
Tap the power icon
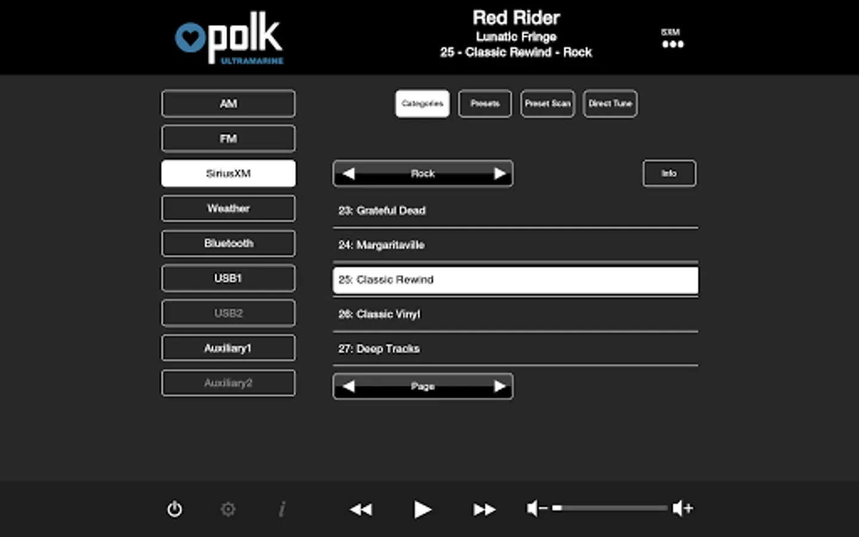[174, 509]
